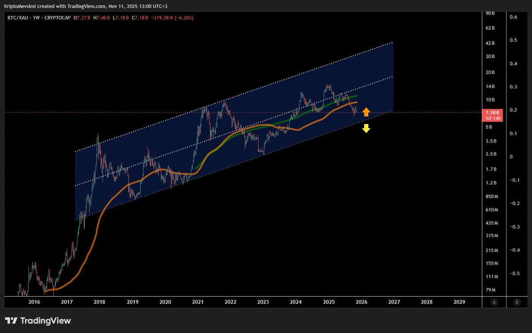Click the 62B price scale label
The height and width of the screenshot is (333, 532).
tap(490, 28)
